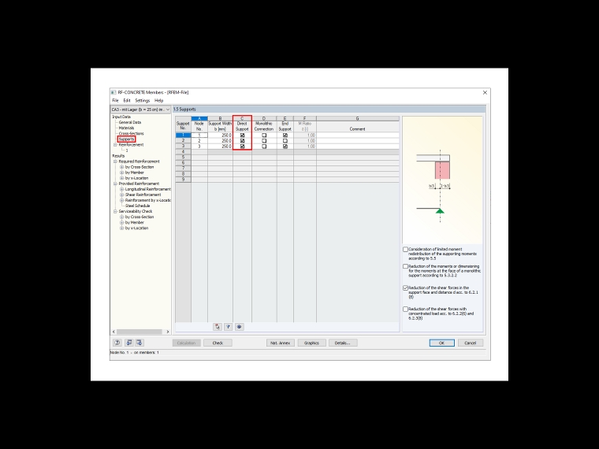Check End Support for support 2
This screenshot has width=599, height=449.
[x=285, y=141]
